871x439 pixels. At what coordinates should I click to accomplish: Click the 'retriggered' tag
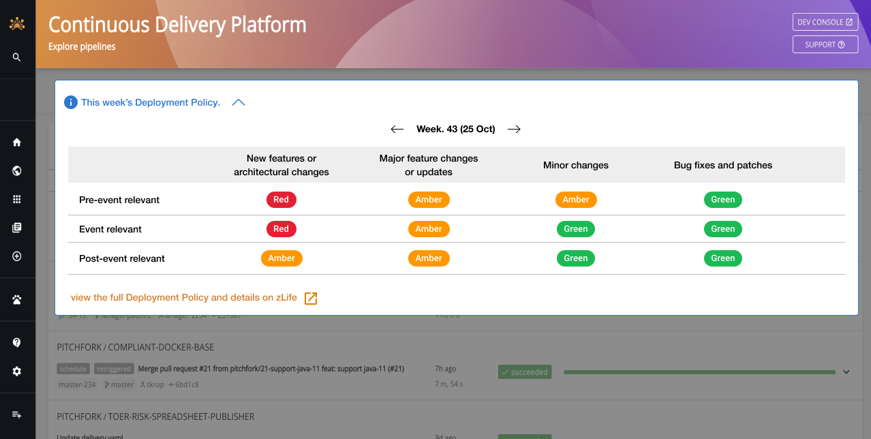tap(113, 369)
